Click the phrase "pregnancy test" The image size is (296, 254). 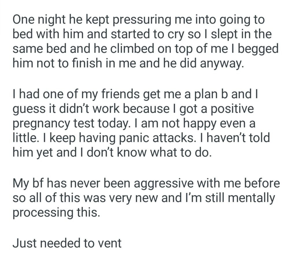pos(64,124)
